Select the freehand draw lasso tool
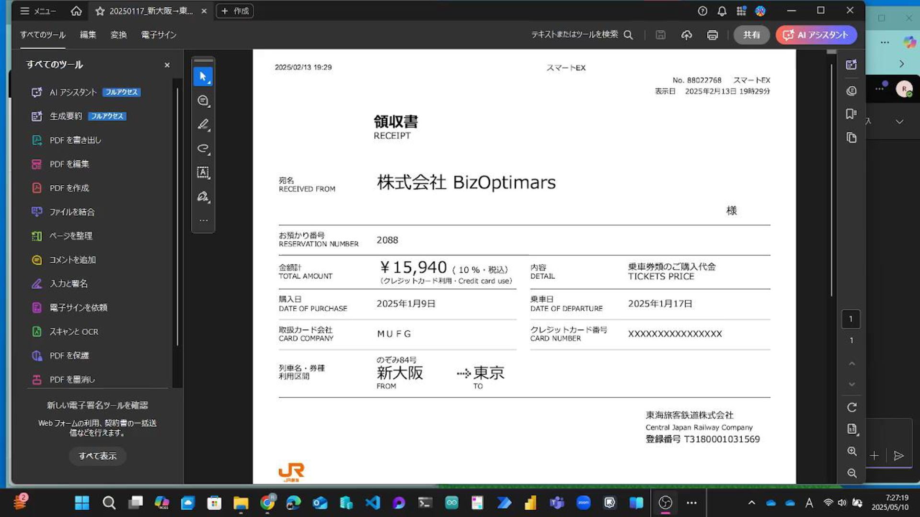920x517 pixels. click(203, 148)
